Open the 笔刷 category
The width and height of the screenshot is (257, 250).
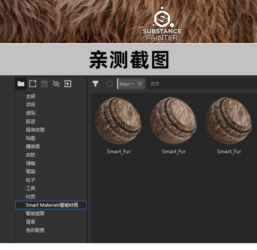coord(30,172)
